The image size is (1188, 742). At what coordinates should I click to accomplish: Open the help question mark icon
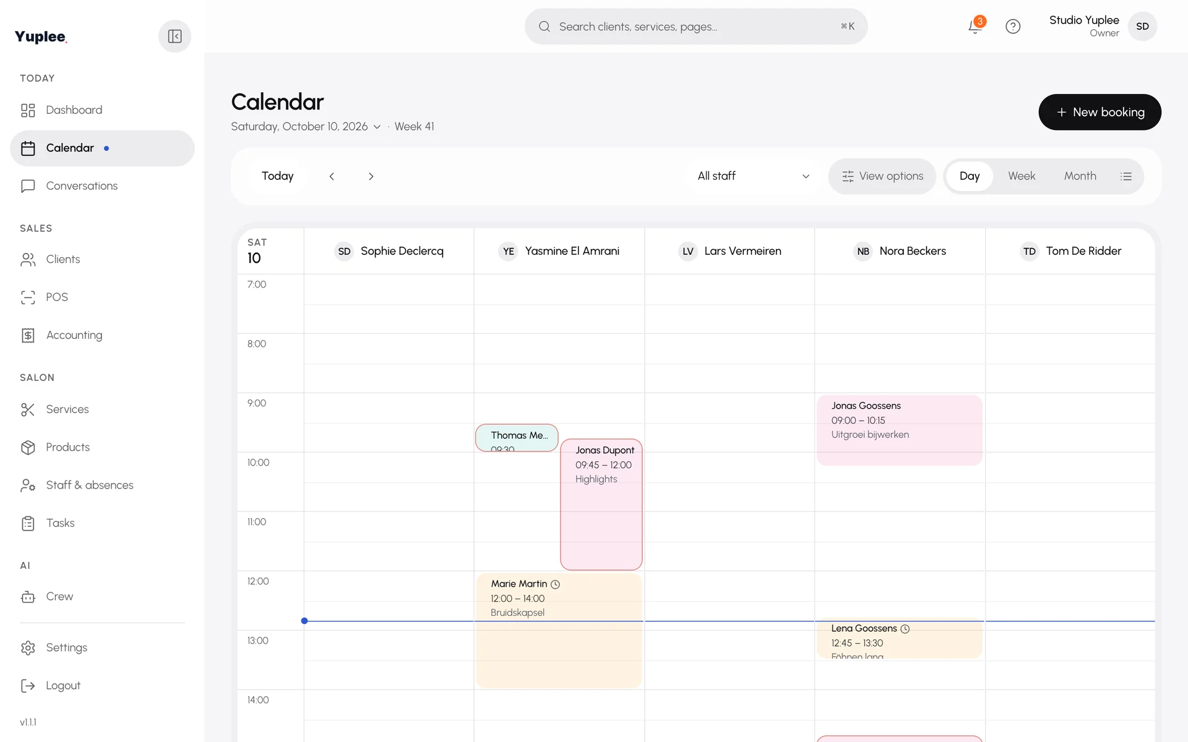coord(1013,27)
